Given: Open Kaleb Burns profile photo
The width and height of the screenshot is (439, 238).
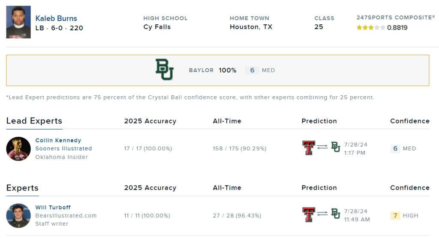Looking at the screenshot, I should [18, 22].
